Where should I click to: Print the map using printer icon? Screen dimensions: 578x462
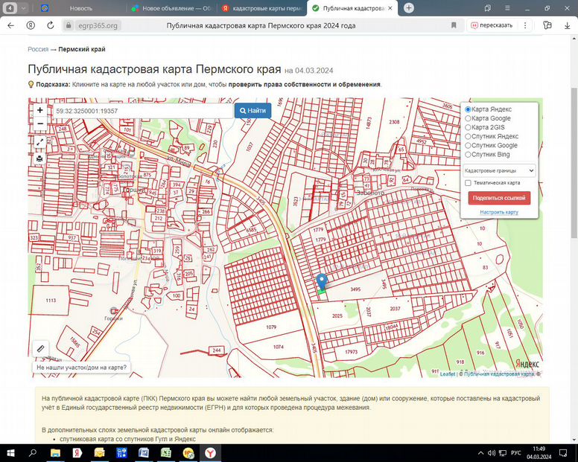(40, 158)
